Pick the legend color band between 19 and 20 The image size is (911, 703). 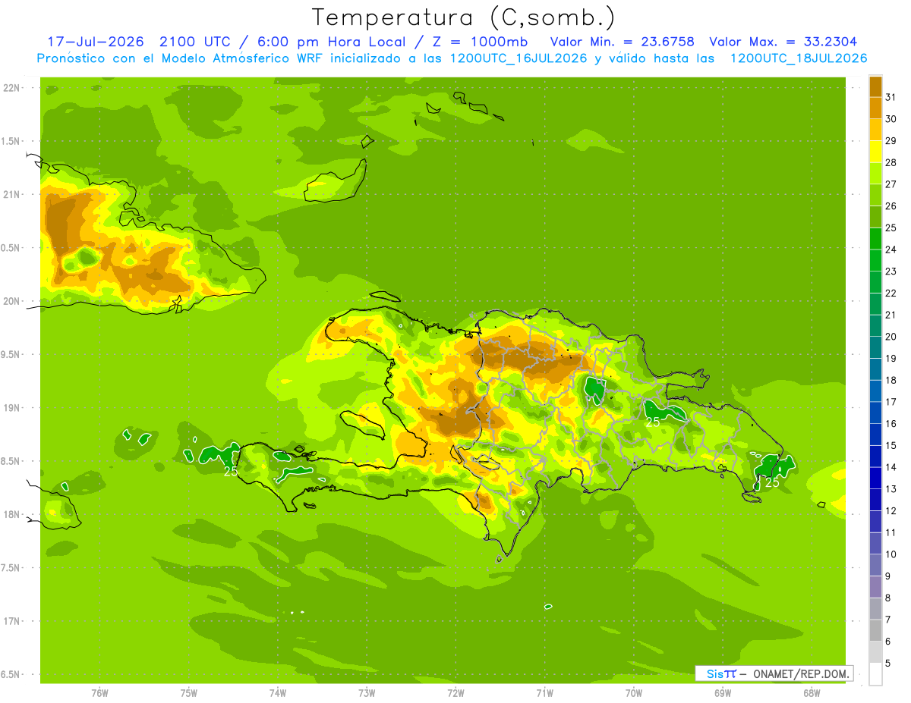pyautogui.click(x=875, y=348)
